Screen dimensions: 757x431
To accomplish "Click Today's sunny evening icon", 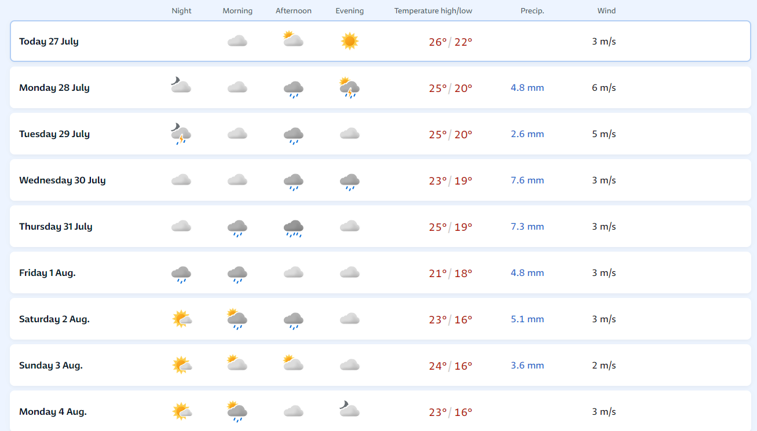I will [349, 41].
